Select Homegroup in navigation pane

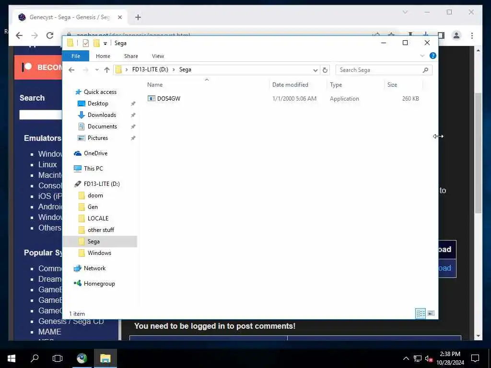point(99,284)
